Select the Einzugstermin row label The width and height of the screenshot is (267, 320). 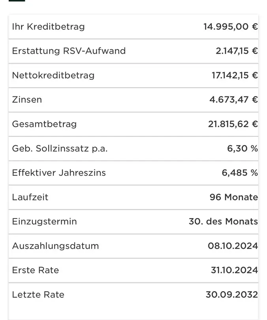point(45,222)
